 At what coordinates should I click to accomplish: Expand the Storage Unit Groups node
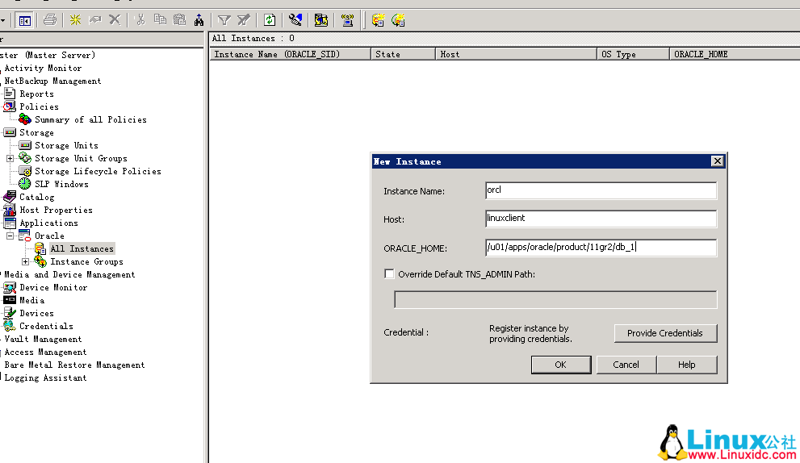(10, 159)
